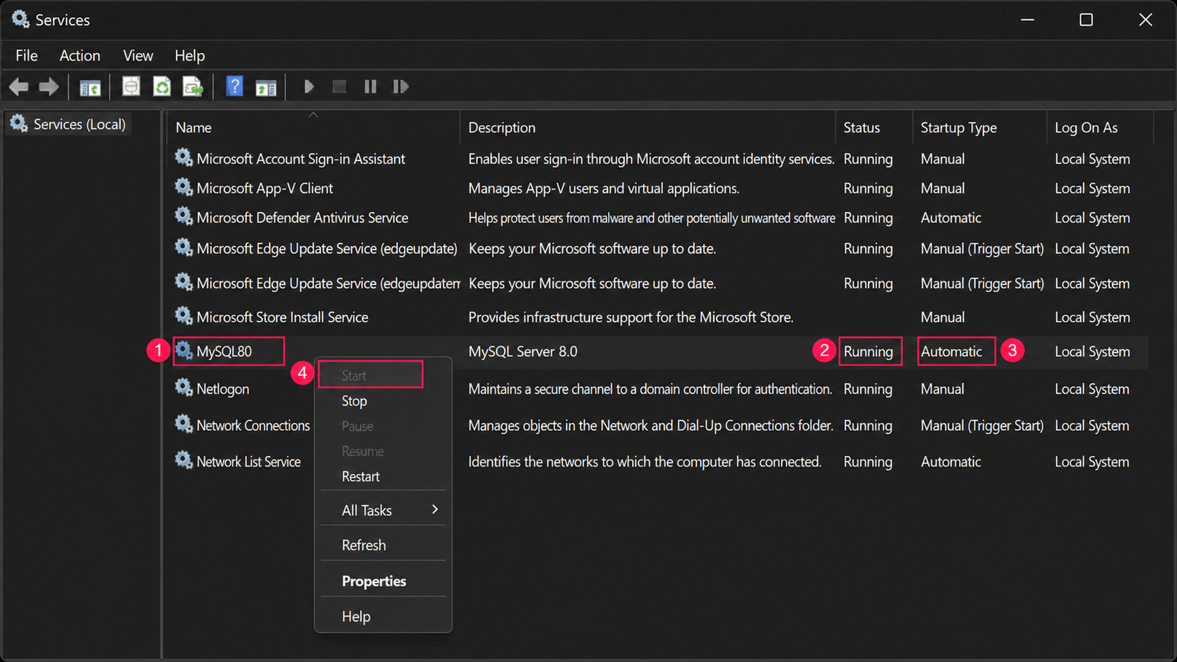Click the Start Service play icon

click(x=309, y=87)
